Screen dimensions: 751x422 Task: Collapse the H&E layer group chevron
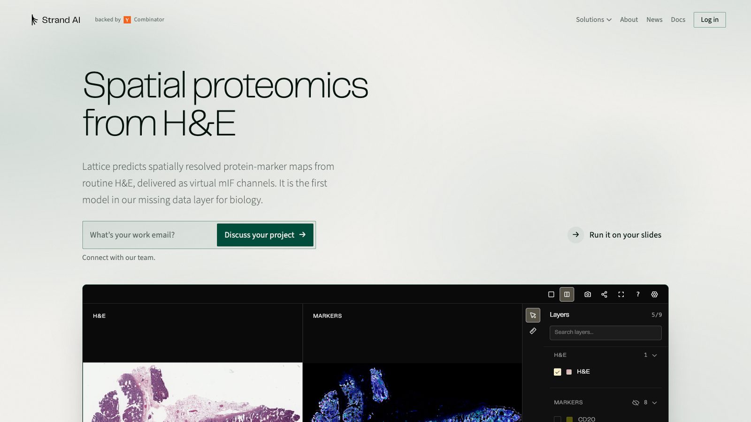655,355
